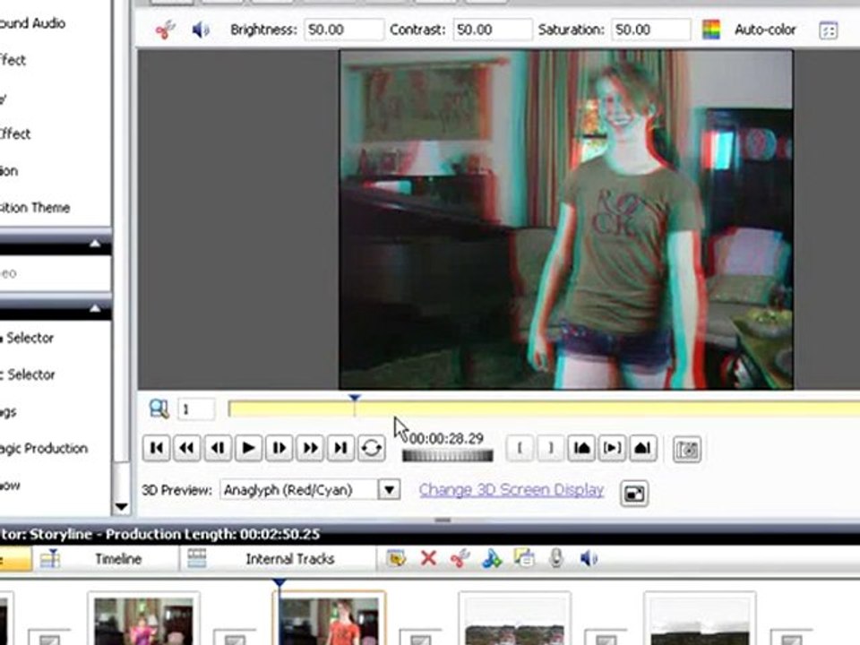Switch to the Timeline tab

118,559
